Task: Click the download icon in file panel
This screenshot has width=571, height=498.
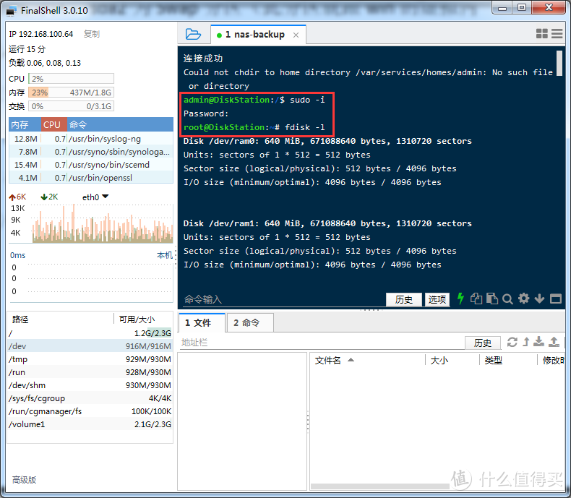Action: 538,342
